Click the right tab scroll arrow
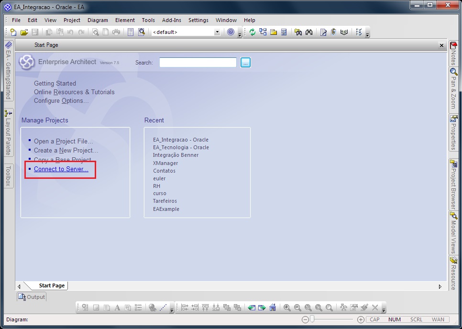The width and height of the screenshot is (462, 329). point(440,286)
